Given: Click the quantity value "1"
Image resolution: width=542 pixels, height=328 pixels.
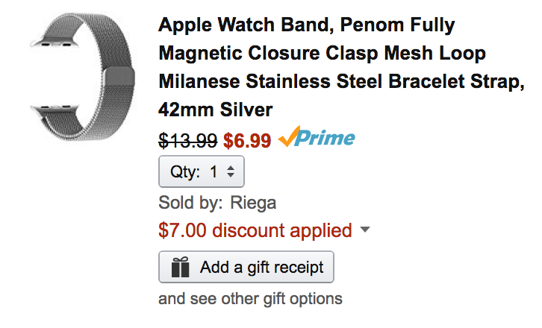Looking at the screenshot, I should (x=214, y=172).
